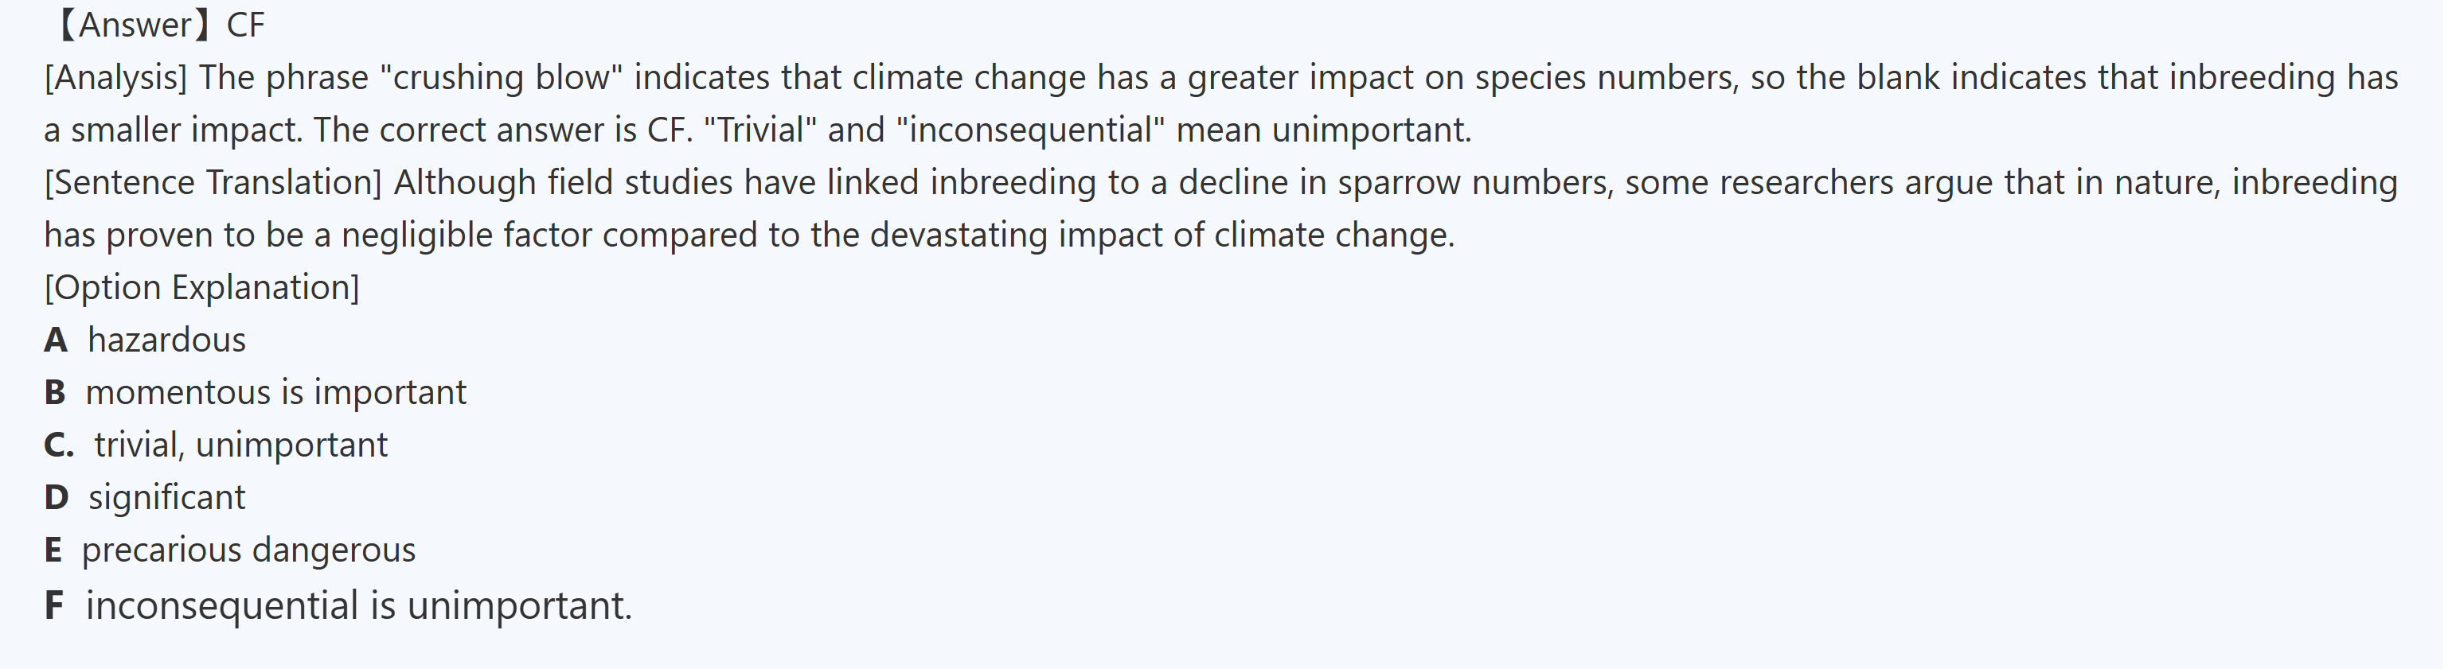Select bold option letter D
Viewport: 2456px width, 669px height.
point(57,497)
